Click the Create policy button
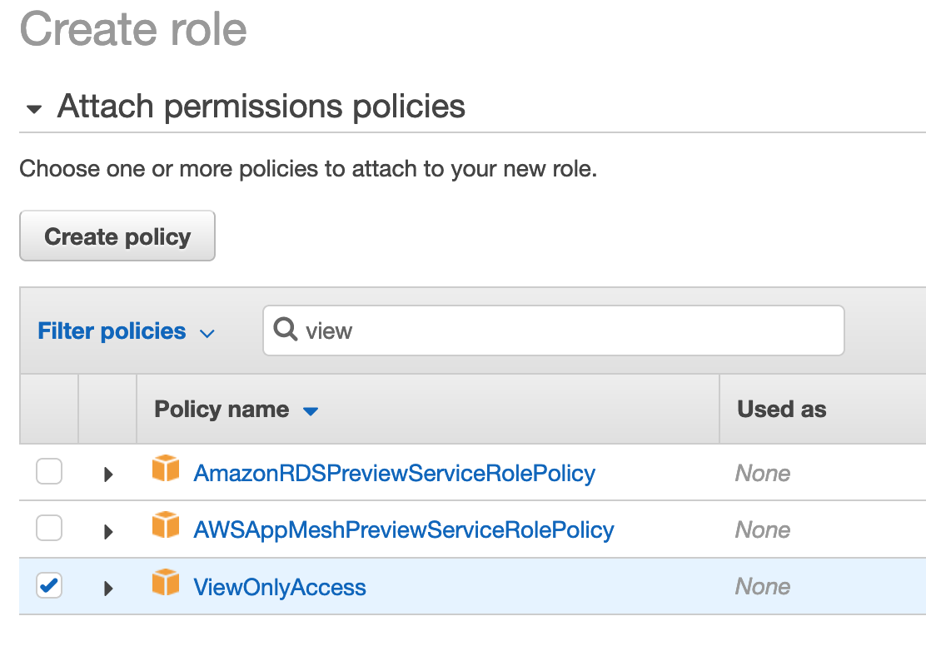Screen dimensions: 926x651 (117, 236)
